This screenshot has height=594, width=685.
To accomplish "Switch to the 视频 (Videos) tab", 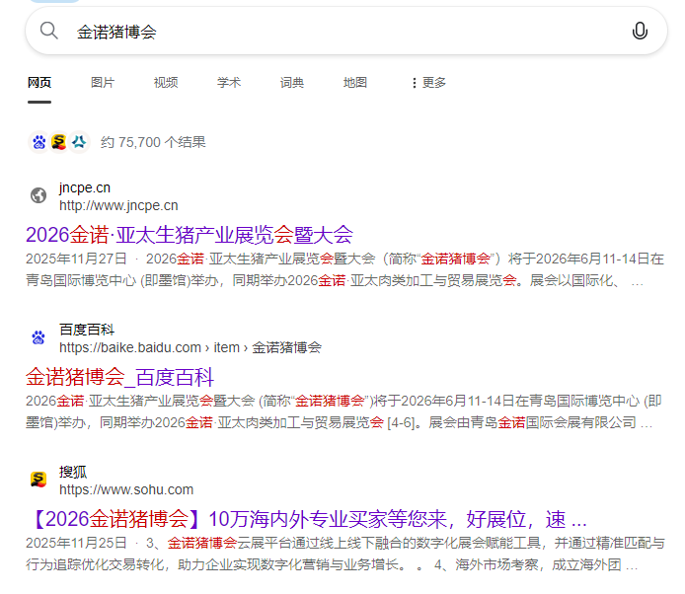I will tap(166, 83).
